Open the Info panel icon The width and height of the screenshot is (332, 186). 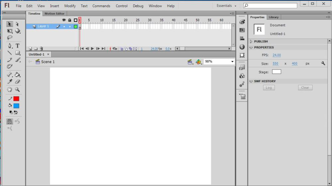[x=242, y=47]
